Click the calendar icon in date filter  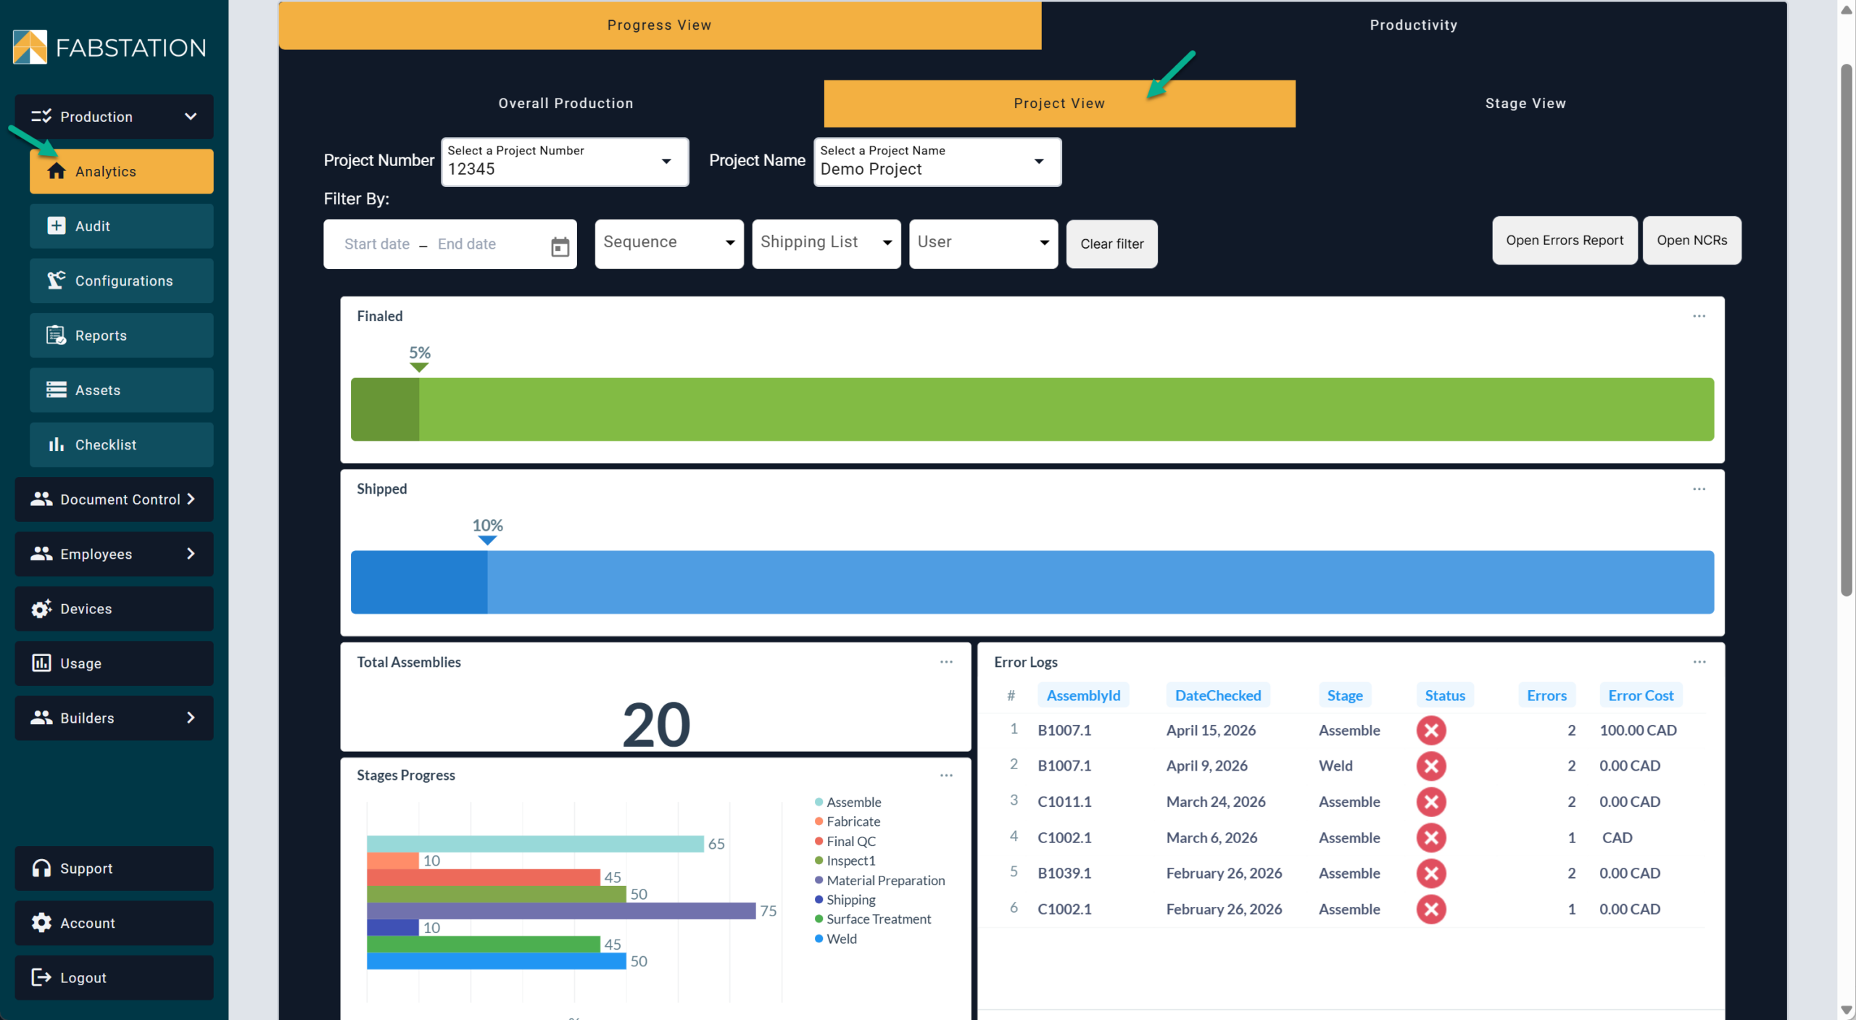point(560,246)
